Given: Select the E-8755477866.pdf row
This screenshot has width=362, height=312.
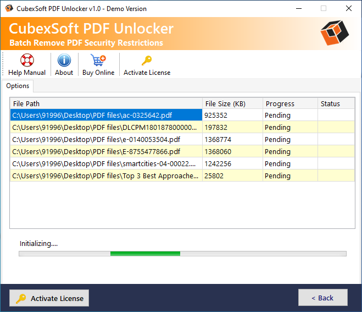Looking at the screenshot, I should coord(106,152).
